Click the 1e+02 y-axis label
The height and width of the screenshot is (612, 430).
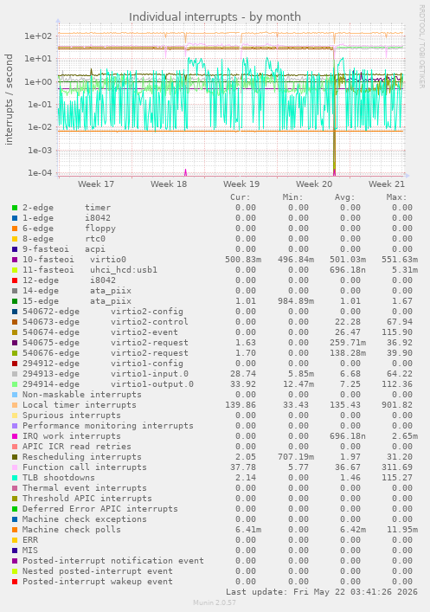[38, 35]
